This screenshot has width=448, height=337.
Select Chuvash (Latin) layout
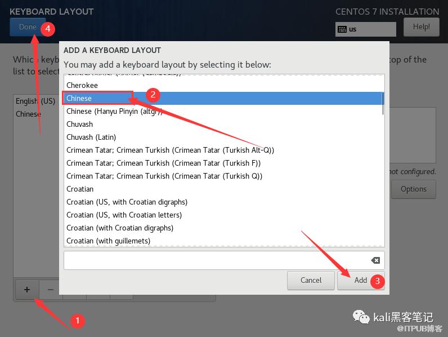(225, 137)
